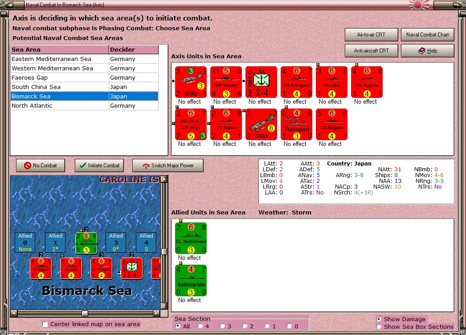
Task: Click the rising sun flag icon
Action: pyautogui.click(x=419, y=4)
